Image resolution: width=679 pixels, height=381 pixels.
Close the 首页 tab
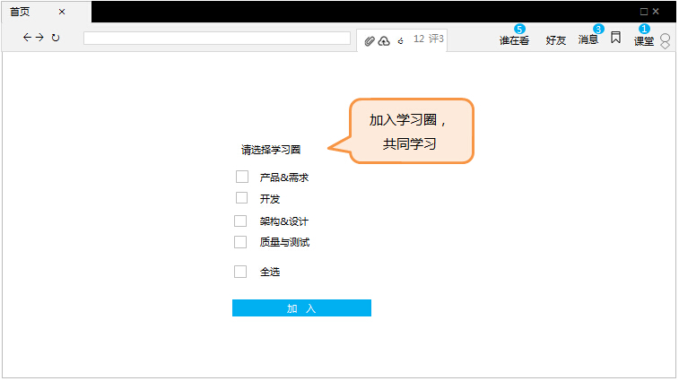pyautogui.click(x=62, y=12)
